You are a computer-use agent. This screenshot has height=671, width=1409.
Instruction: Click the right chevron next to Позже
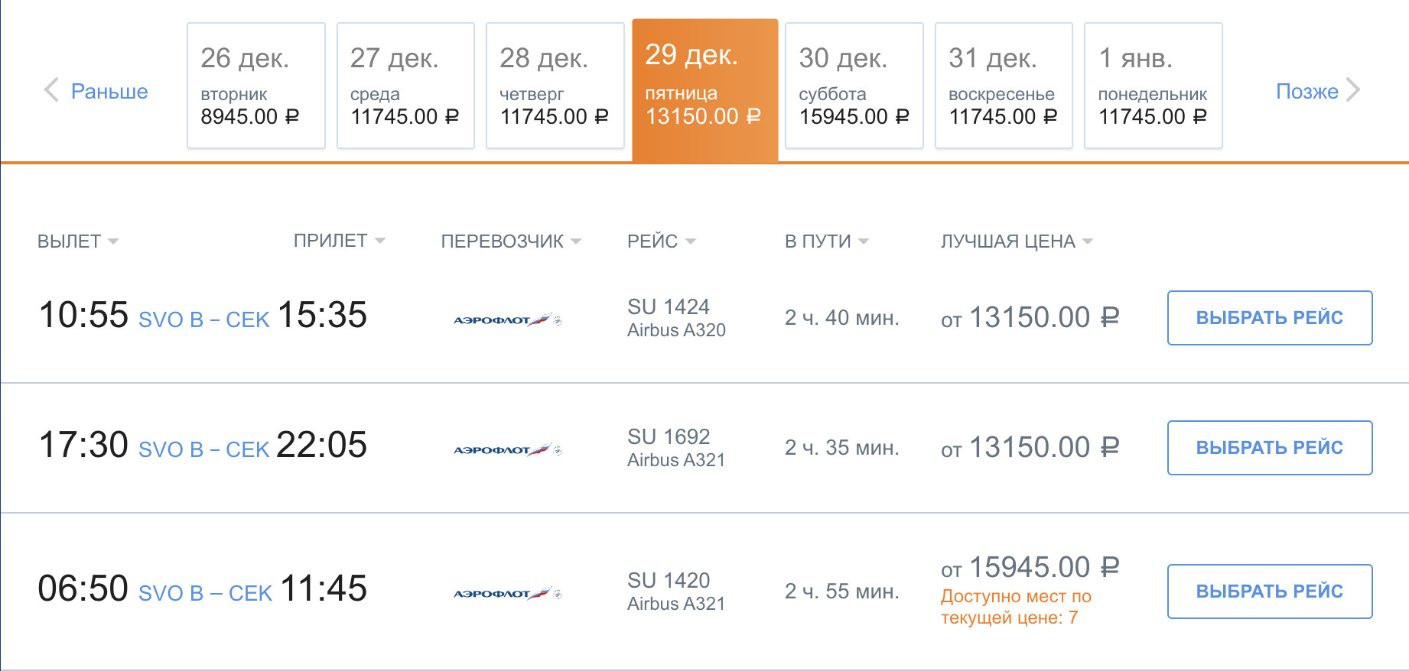(1353, 90)
